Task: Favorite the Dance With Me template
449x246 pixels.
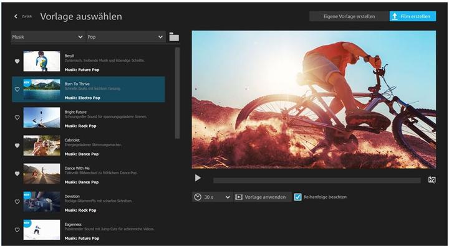Action: pos(17,173)
